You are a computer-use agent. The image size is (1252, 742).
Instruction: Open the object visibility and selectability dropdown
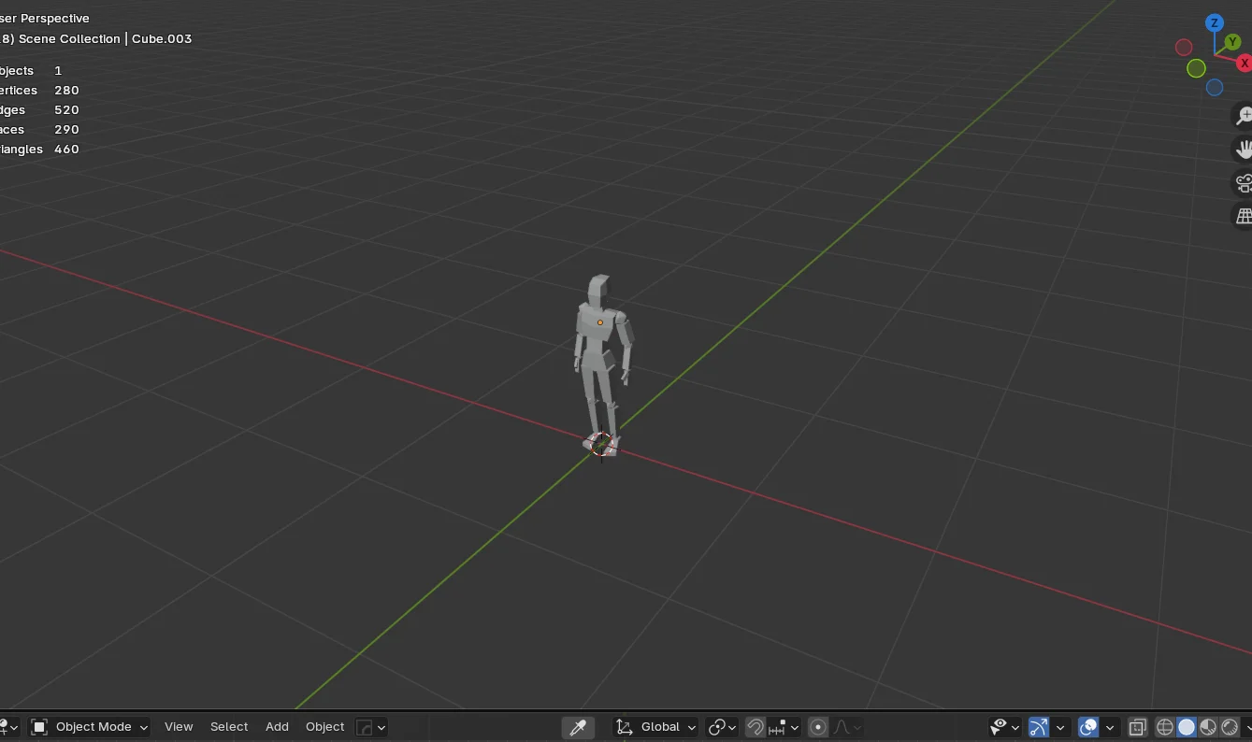coord(1005,727)
